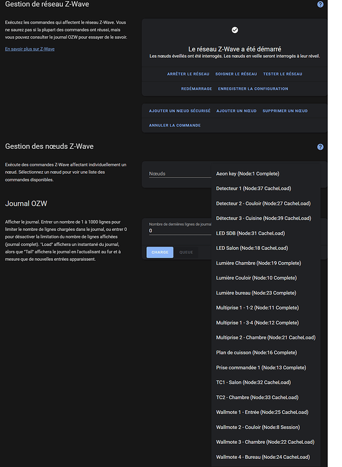This screenshot has height=467, width=342.
Task: Click AJOUTER UN NŒUD button
Action: tap(236, 111)
